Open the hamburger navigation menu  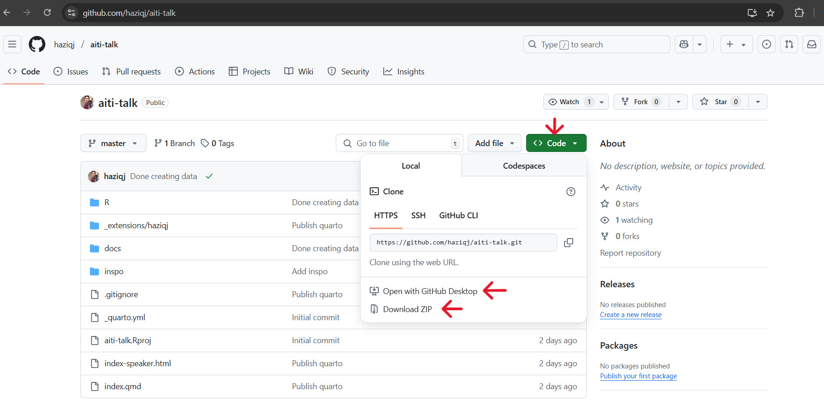click(12, 44)
